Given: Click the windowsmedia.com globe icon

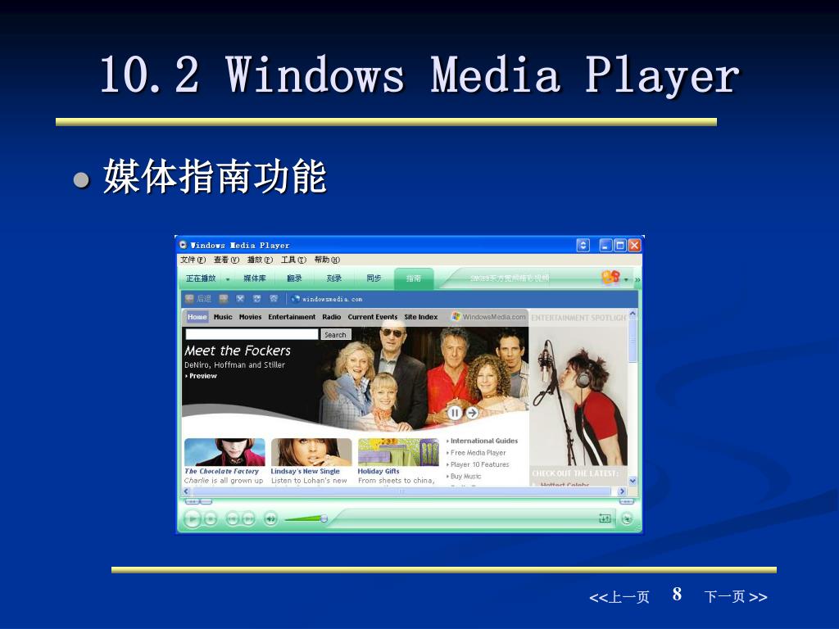Looking at the screenshot, I should [x=295, y=299].
